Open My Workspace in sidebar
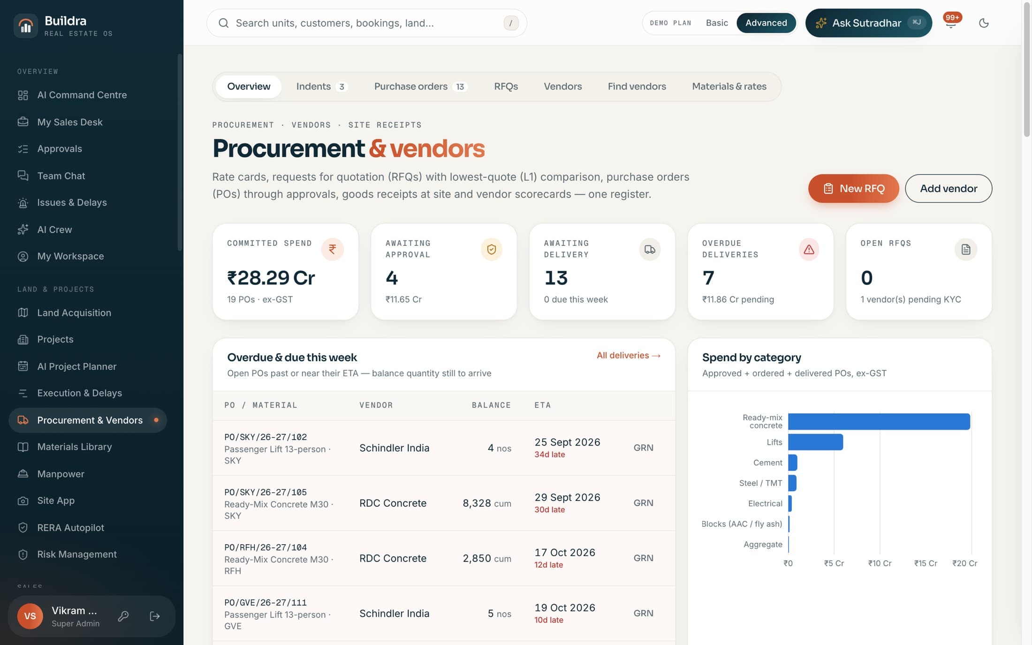The width and height of the screenshot is (1032, 645). (88, 257)
